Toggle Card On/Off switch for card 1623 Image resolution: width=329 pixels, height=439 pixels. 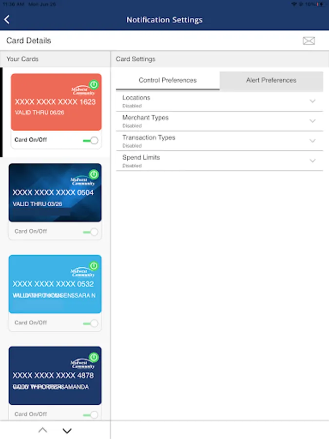[91, 140]
